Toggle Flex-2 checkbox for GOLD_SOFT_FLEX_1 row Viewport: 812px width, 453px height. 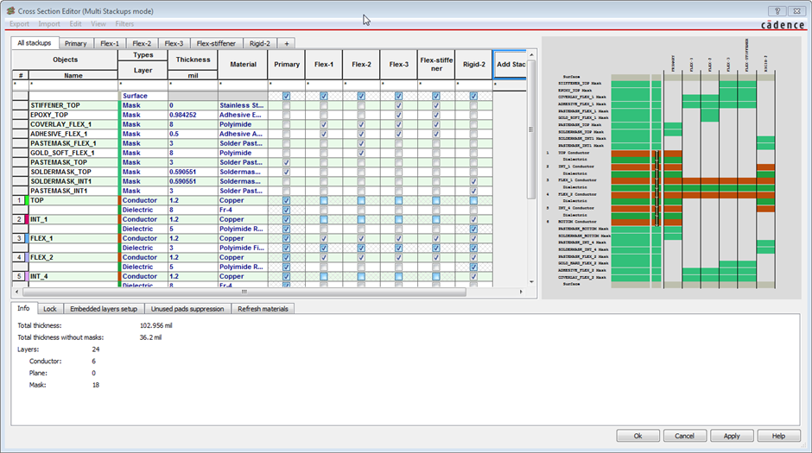click(361, 153)
